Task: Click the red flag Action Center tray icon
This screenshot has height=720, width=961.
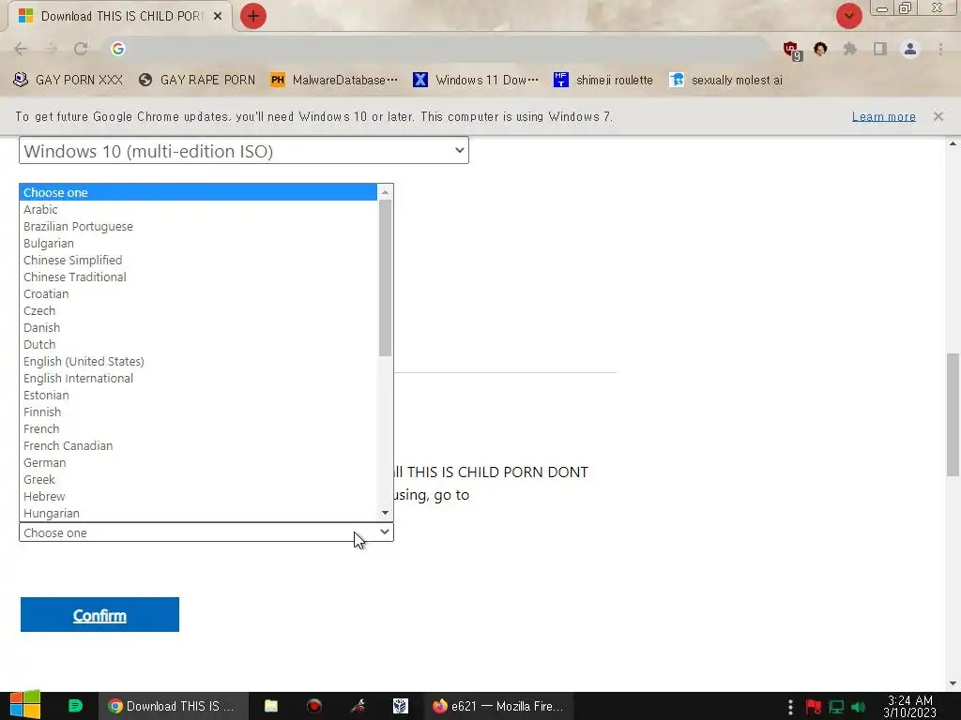Action: click(814, 707)
